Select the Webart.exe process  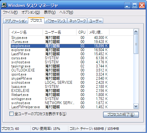click(x=60, y=95)
